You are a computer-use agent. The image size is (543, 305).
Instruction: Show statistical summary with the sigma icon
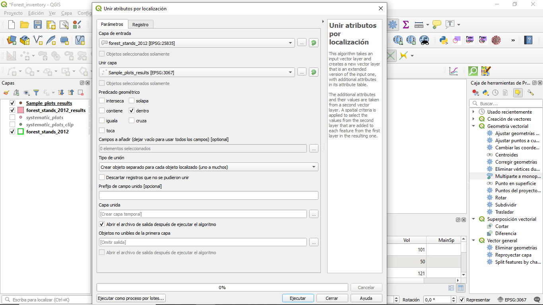pyautogui.click(x=405, y=24)
